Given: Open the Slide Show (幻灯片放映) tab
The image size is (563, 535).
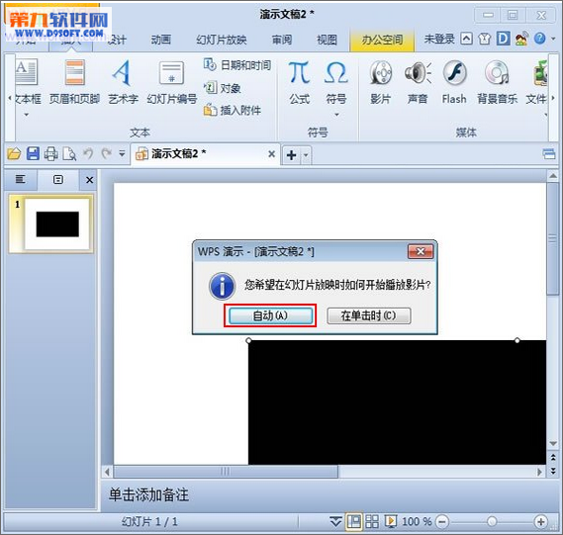Looking at the screenshot, I should coord(222,40).
